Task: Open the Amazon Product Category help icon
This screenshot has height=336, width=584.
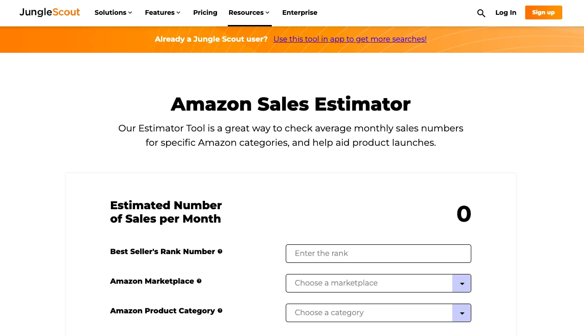Action: click(220, 311)
